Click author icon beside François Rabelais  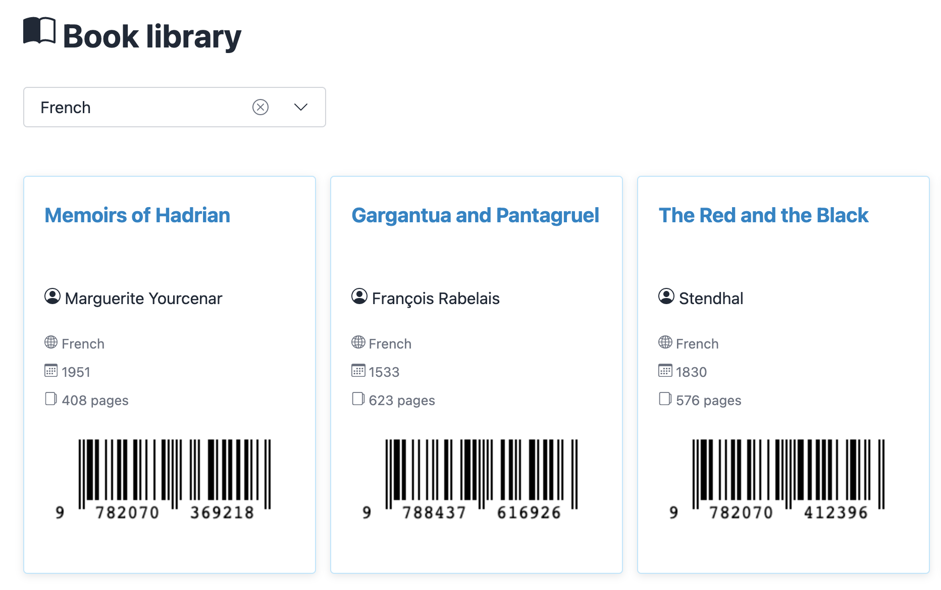pos(359,297)
